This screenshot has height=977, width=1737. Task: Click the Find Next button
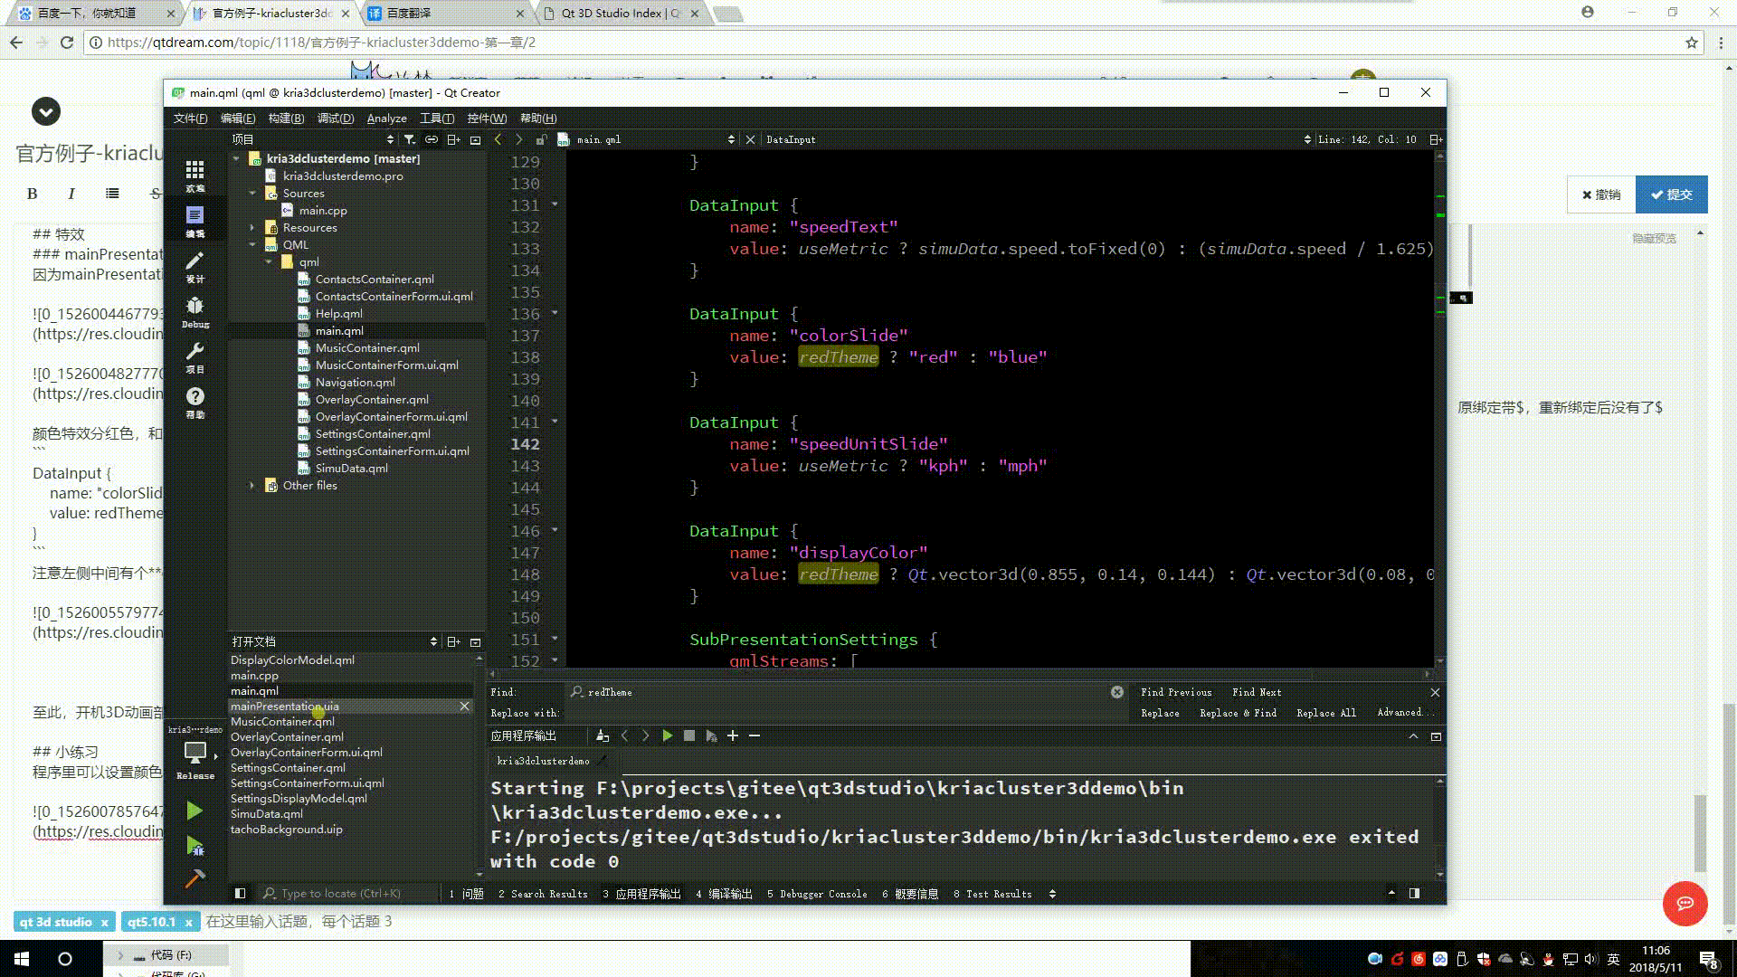point(1256,692)
